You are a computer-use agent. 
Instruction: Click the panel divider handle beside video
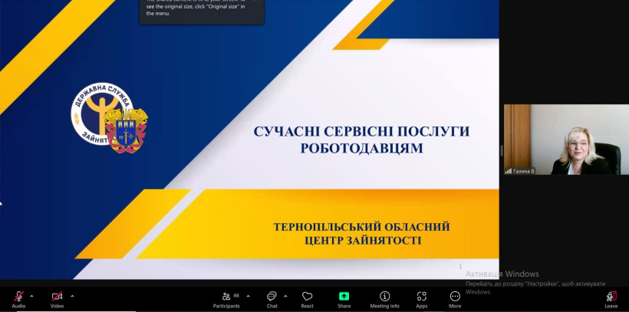point(501,151)
